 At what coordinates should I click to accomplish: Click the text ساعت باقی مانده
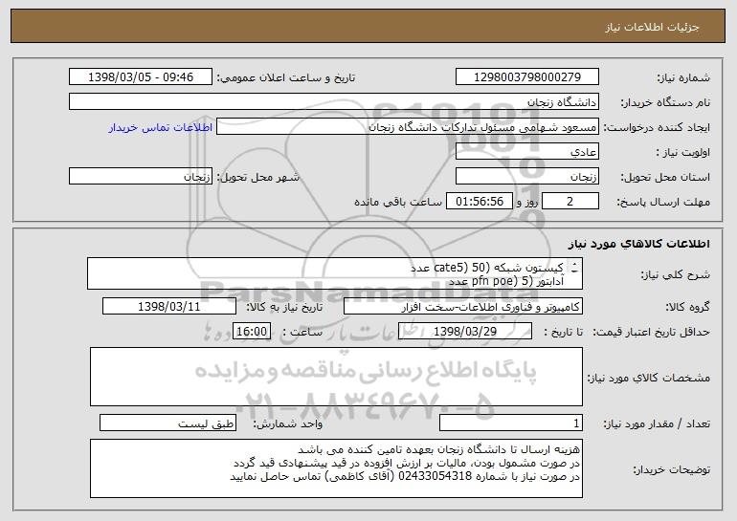coord(397,202)
